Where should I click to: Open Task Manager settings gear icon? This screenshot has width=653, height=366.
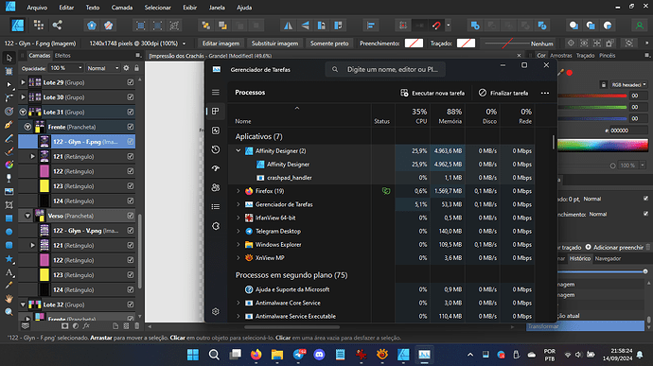click(x=216, y=311)
